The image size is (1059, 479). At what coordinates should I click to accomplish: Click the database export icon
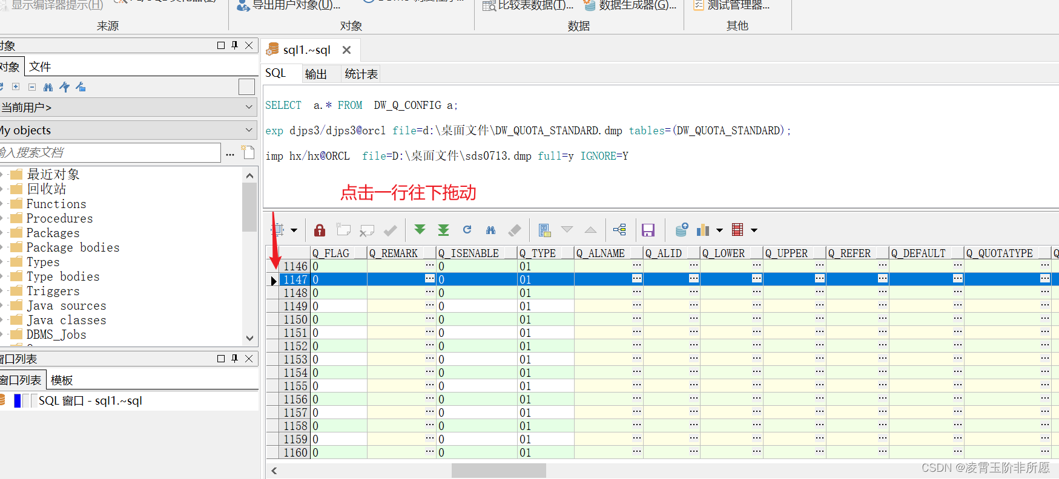coord(681,229)
